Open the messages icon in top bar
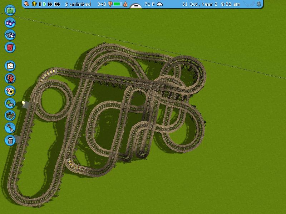Viewport: 286px width, 214px height. (26, 4)
